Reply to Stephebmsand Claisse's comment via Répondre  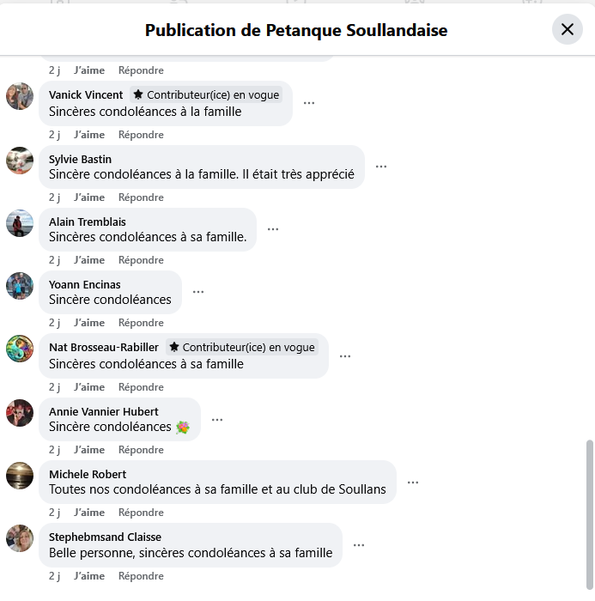[x=141, y=576]
